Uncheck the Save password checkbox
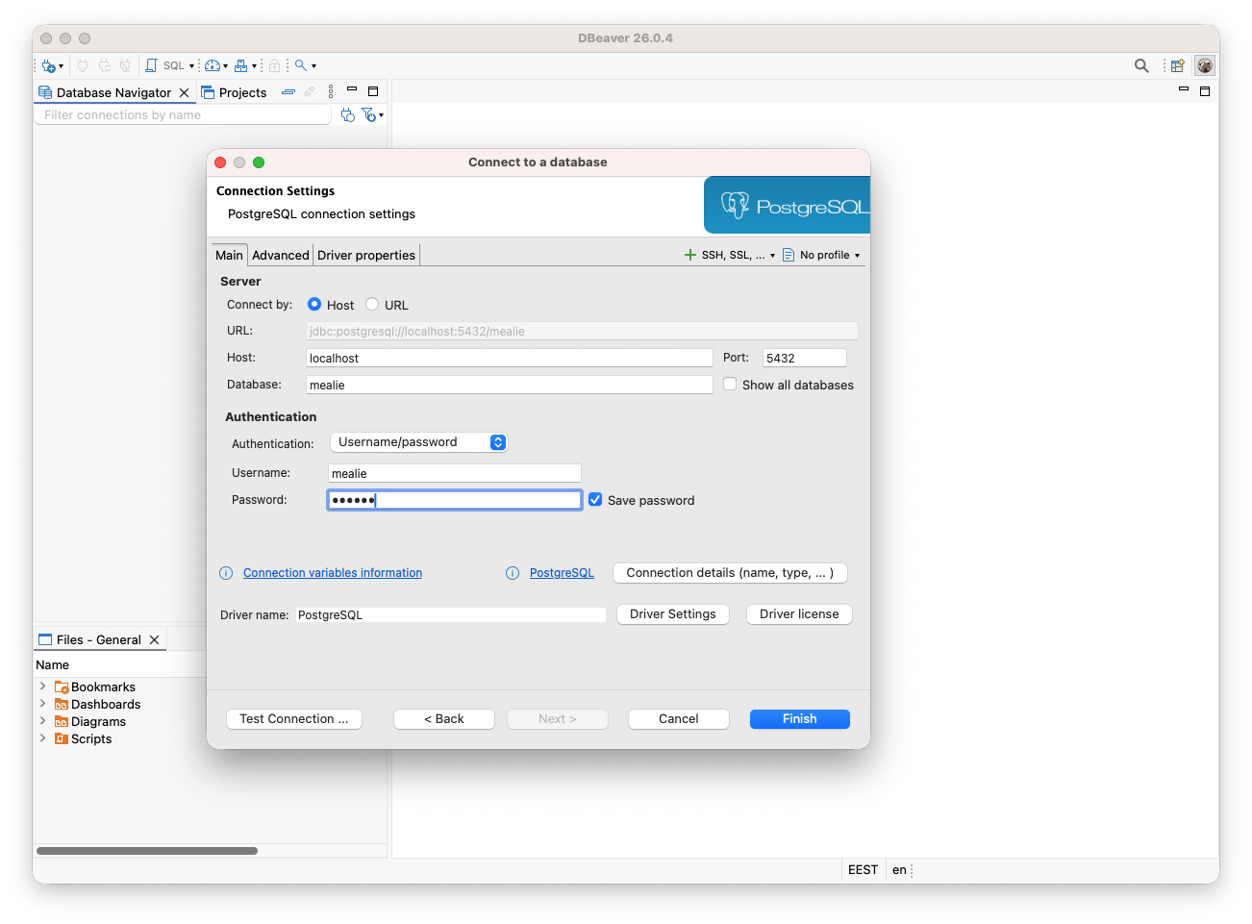The width and height of the screenshot is (1252, 924). (595, 499)
